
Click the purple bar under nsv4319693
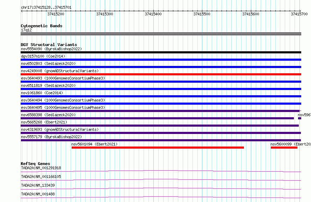click(x=161, y=133)
